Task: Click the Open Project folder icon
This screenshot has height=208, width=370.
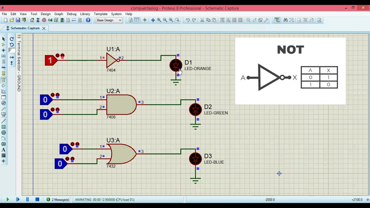Action: pos(12,20)
